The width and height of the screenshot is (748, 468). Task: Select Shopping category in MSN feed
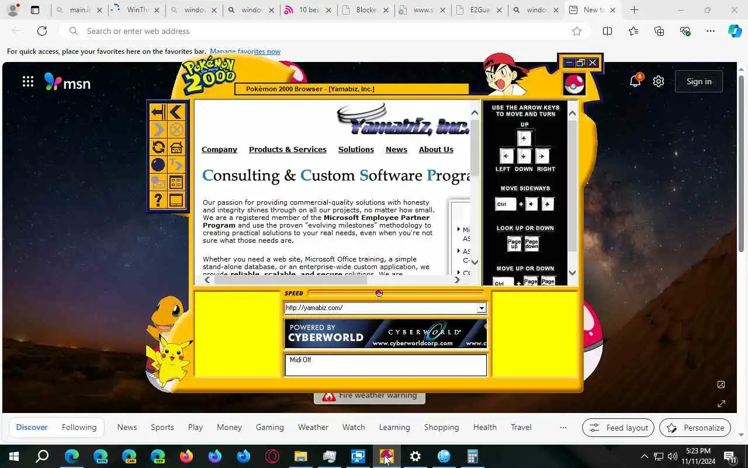(441, 427)
